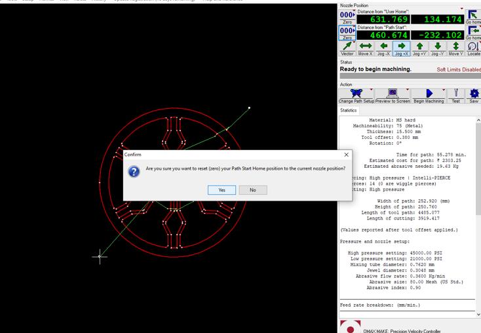
Task: Click the "Pressure and nozzle setup:" heading
Action: pyautogui.click(x=375, y=241)
